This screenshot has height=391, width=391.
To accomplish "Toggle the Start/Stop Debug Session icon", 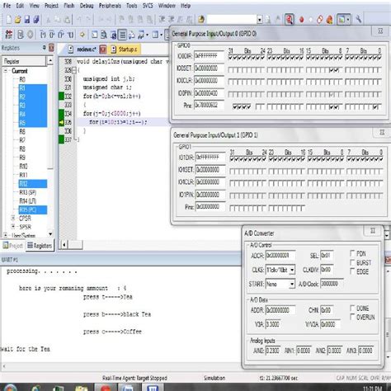I will pyautogui.click(x=290, y=19).
